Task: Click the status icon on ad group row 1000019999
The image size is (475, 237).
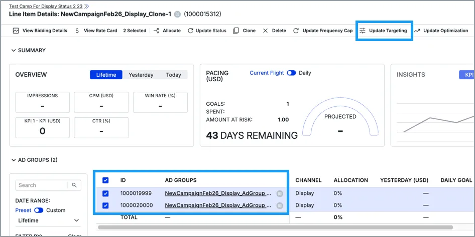Action: pyautogui.click(x=280, y=194)
